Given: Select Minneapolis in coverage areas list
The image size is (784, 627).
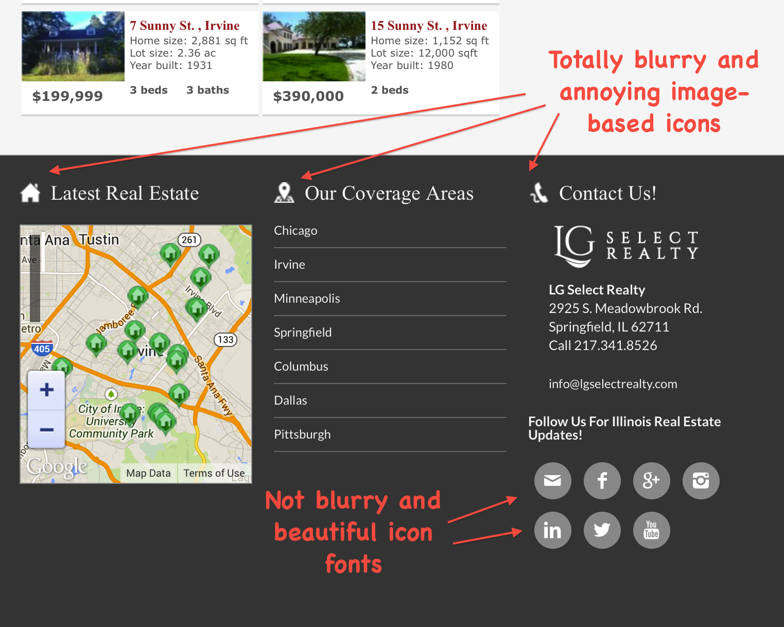Looking at the screenshot, I should click(307, 299).
